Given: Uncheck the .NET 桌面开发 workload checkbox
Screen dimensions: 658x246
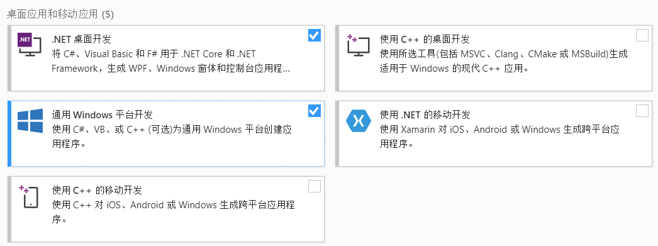Looking at the screenshot, I should (315, 35).
